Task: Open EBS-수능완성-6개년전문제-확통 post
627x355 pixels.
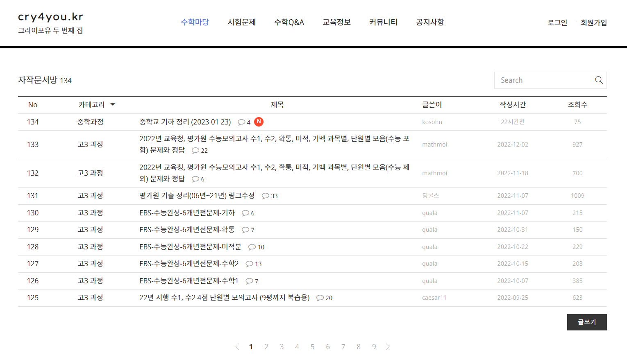Action: pos(187,230)
